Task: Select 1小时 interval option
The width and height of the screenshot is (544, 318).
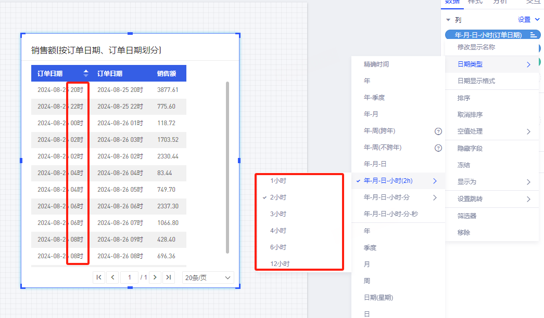Action: pyautogui.click(x=278, y=181)
